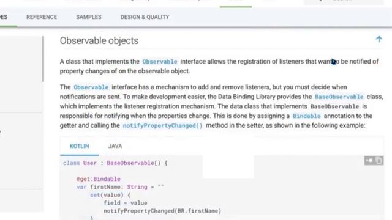Switch code sample to Java tab
392x220 pixels.
coord(115,146)
